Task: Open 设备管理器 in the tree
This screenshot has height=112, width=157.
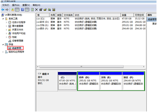Action: pyautogui.click(x=18, y=41)
